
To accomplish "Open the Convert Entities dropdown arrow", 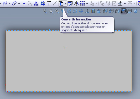I will point(66,4).
